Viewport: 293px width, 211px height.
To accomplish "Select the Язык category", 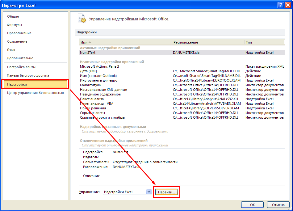I will [11, 50].
